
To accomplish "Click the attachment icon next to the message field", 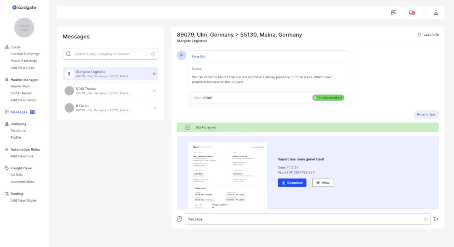I will (179, 219).
